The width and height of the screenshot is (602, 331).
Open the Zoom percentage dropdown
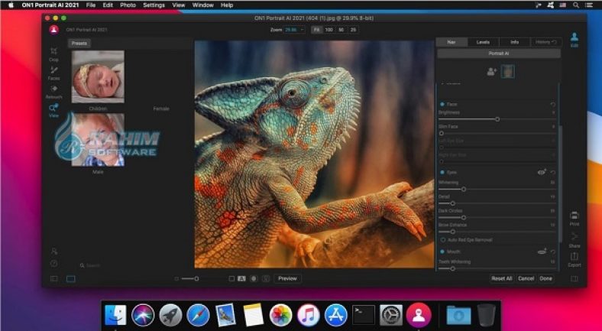coord(294,30)
